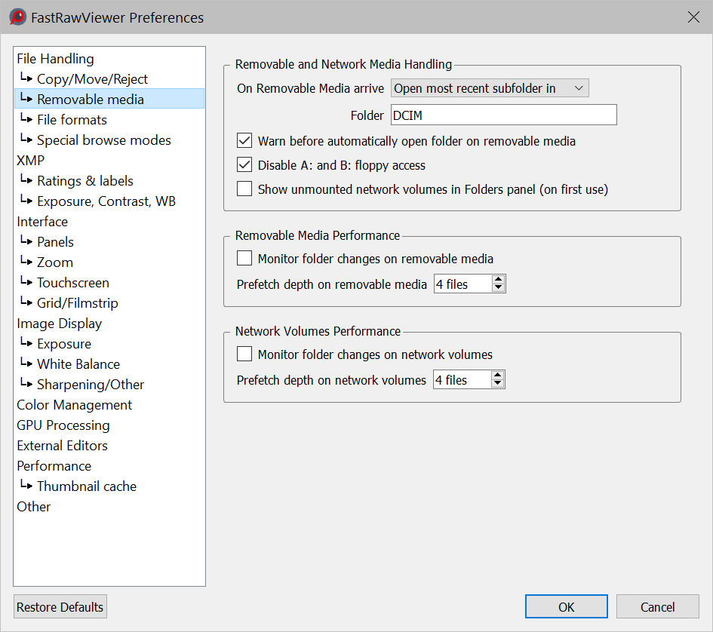
Task: Confirm preferences with the OK button
Action: pos(566,607)
